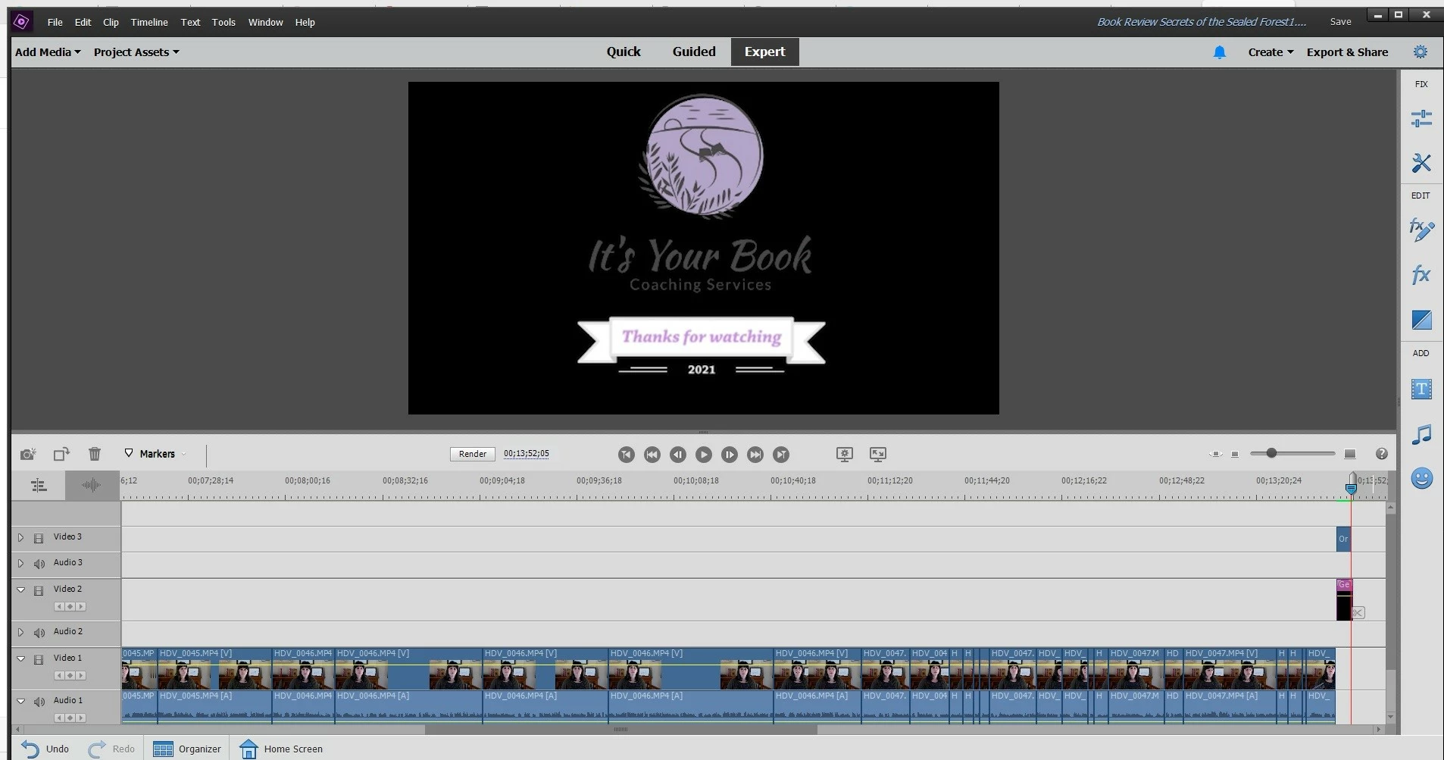This screenshot has height=760, width=1444.
Task: Open the Create dropdown
Action: (x=1271, y=52)
